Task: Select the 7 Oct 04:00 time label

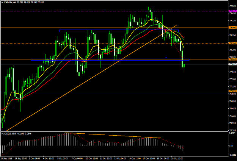Action: point(77,158)
